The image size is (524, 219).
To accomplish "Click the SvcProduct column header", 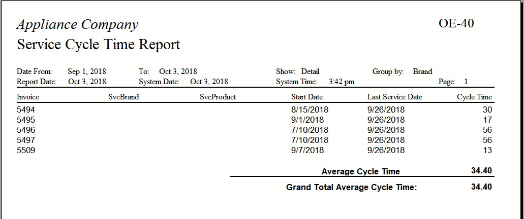I will pos(218,97).
